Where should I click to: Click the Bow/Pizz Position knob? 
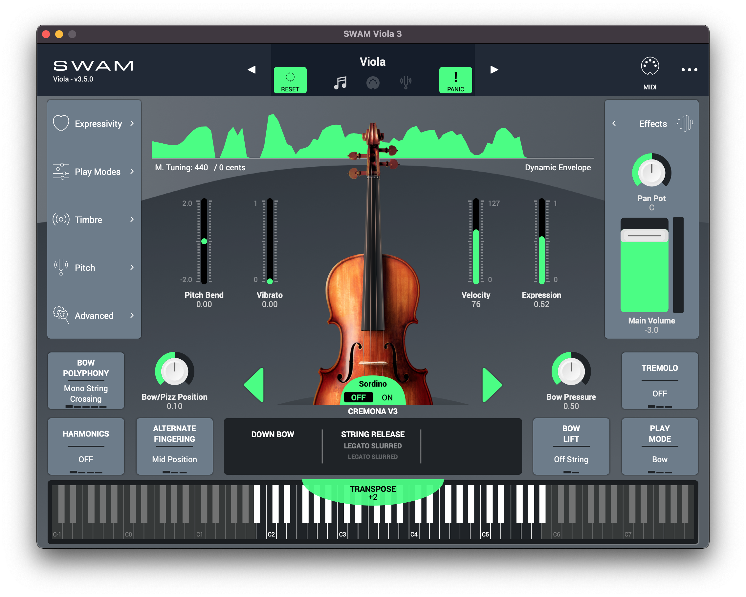(x=174, y=371)
